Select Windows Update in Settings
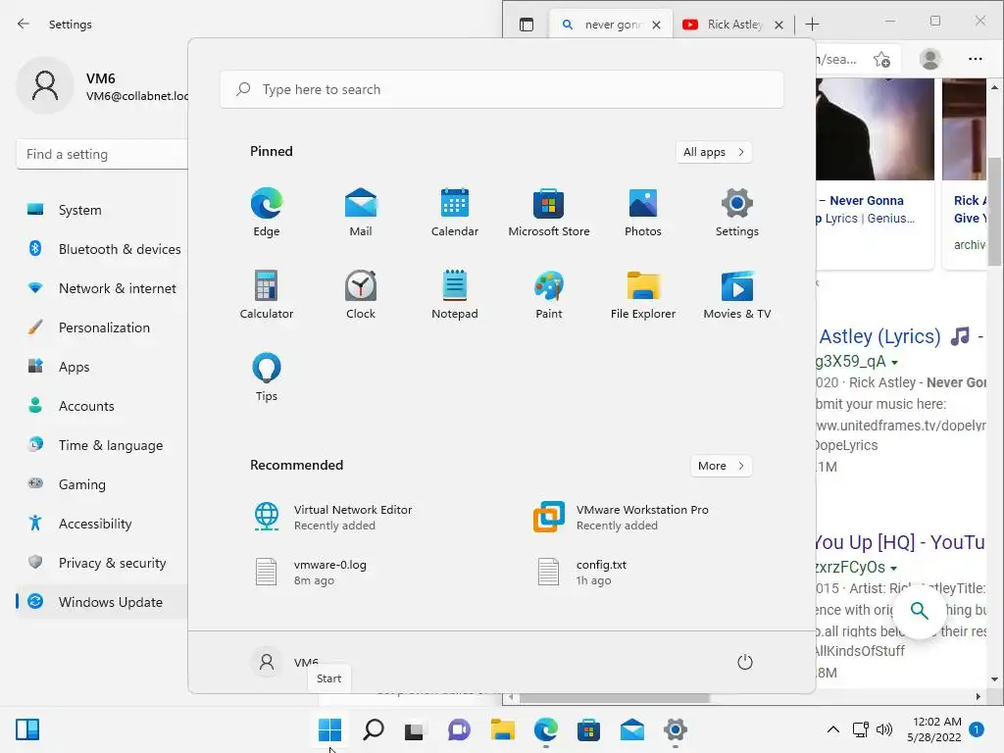 point(102,602)
